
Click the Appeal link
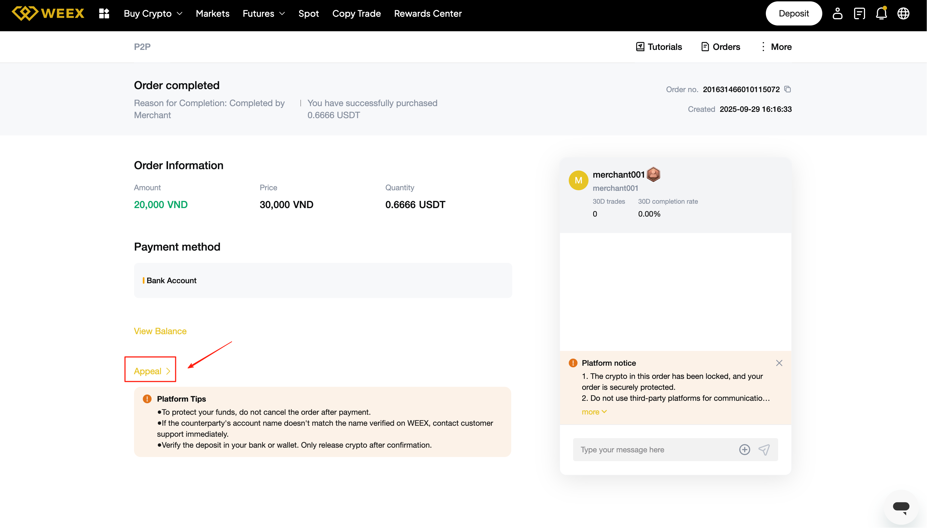[152, 371]
